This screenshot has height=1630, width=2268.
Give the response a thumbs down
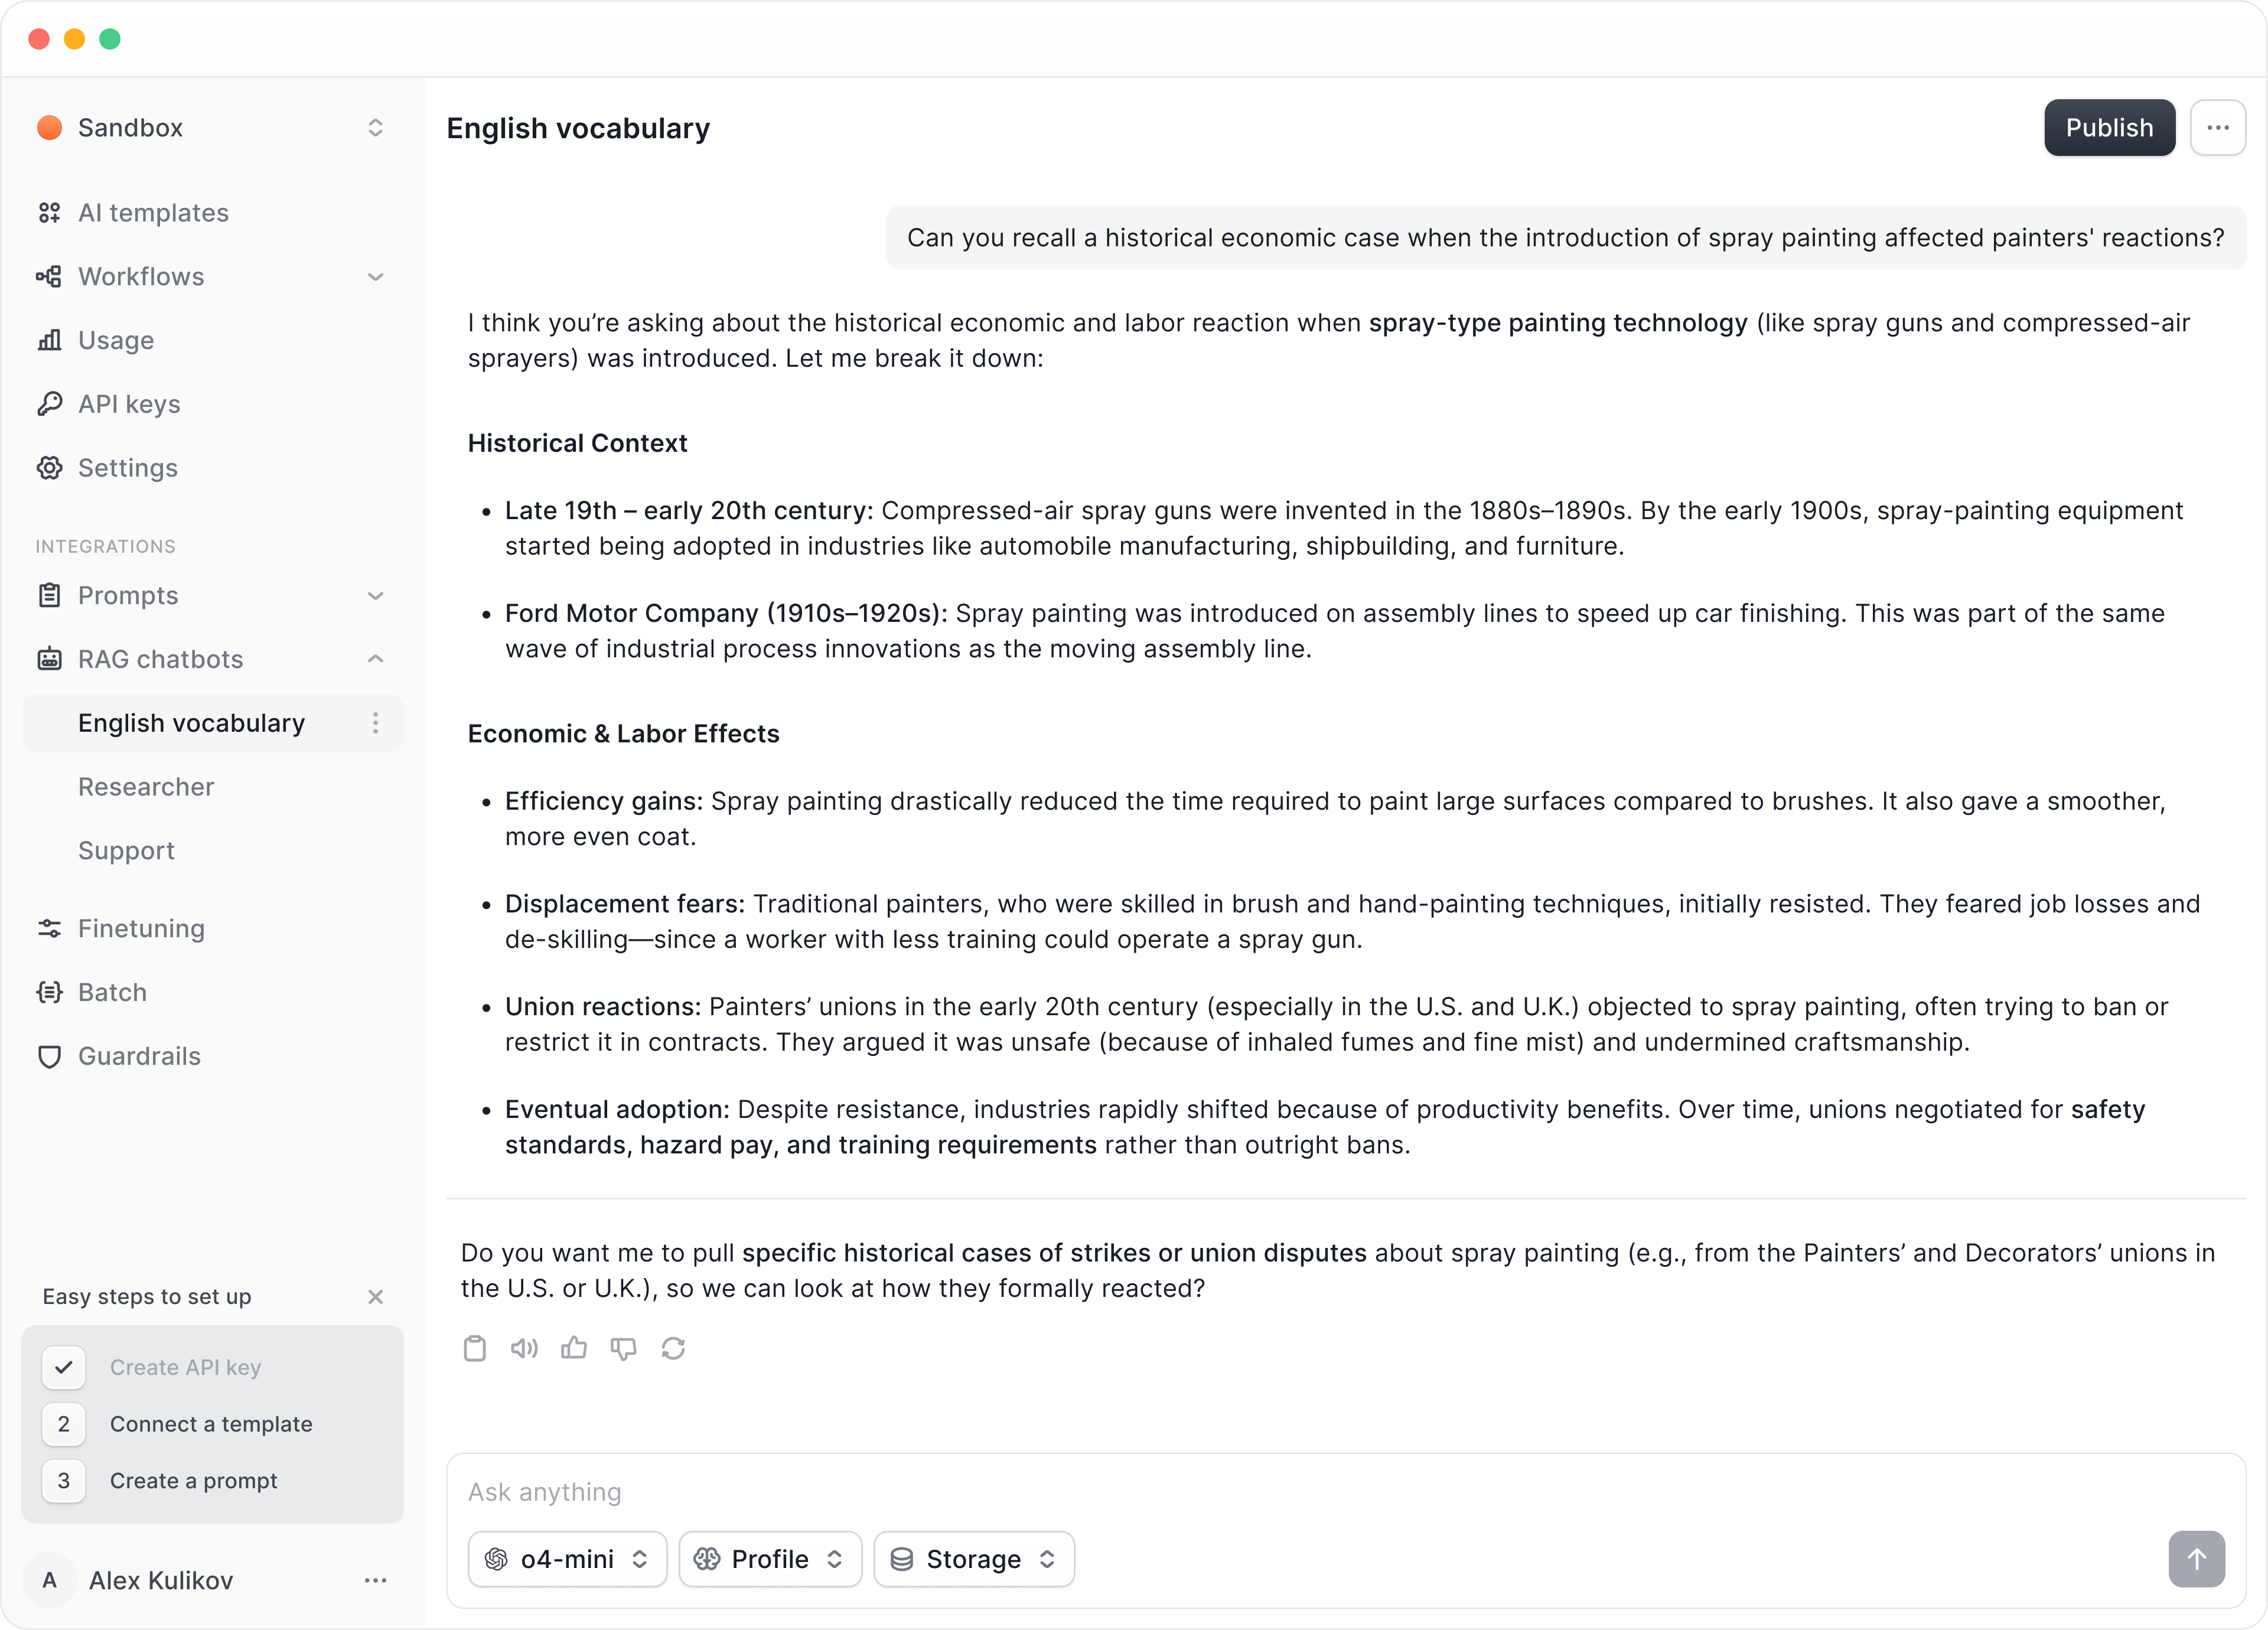624,1348
